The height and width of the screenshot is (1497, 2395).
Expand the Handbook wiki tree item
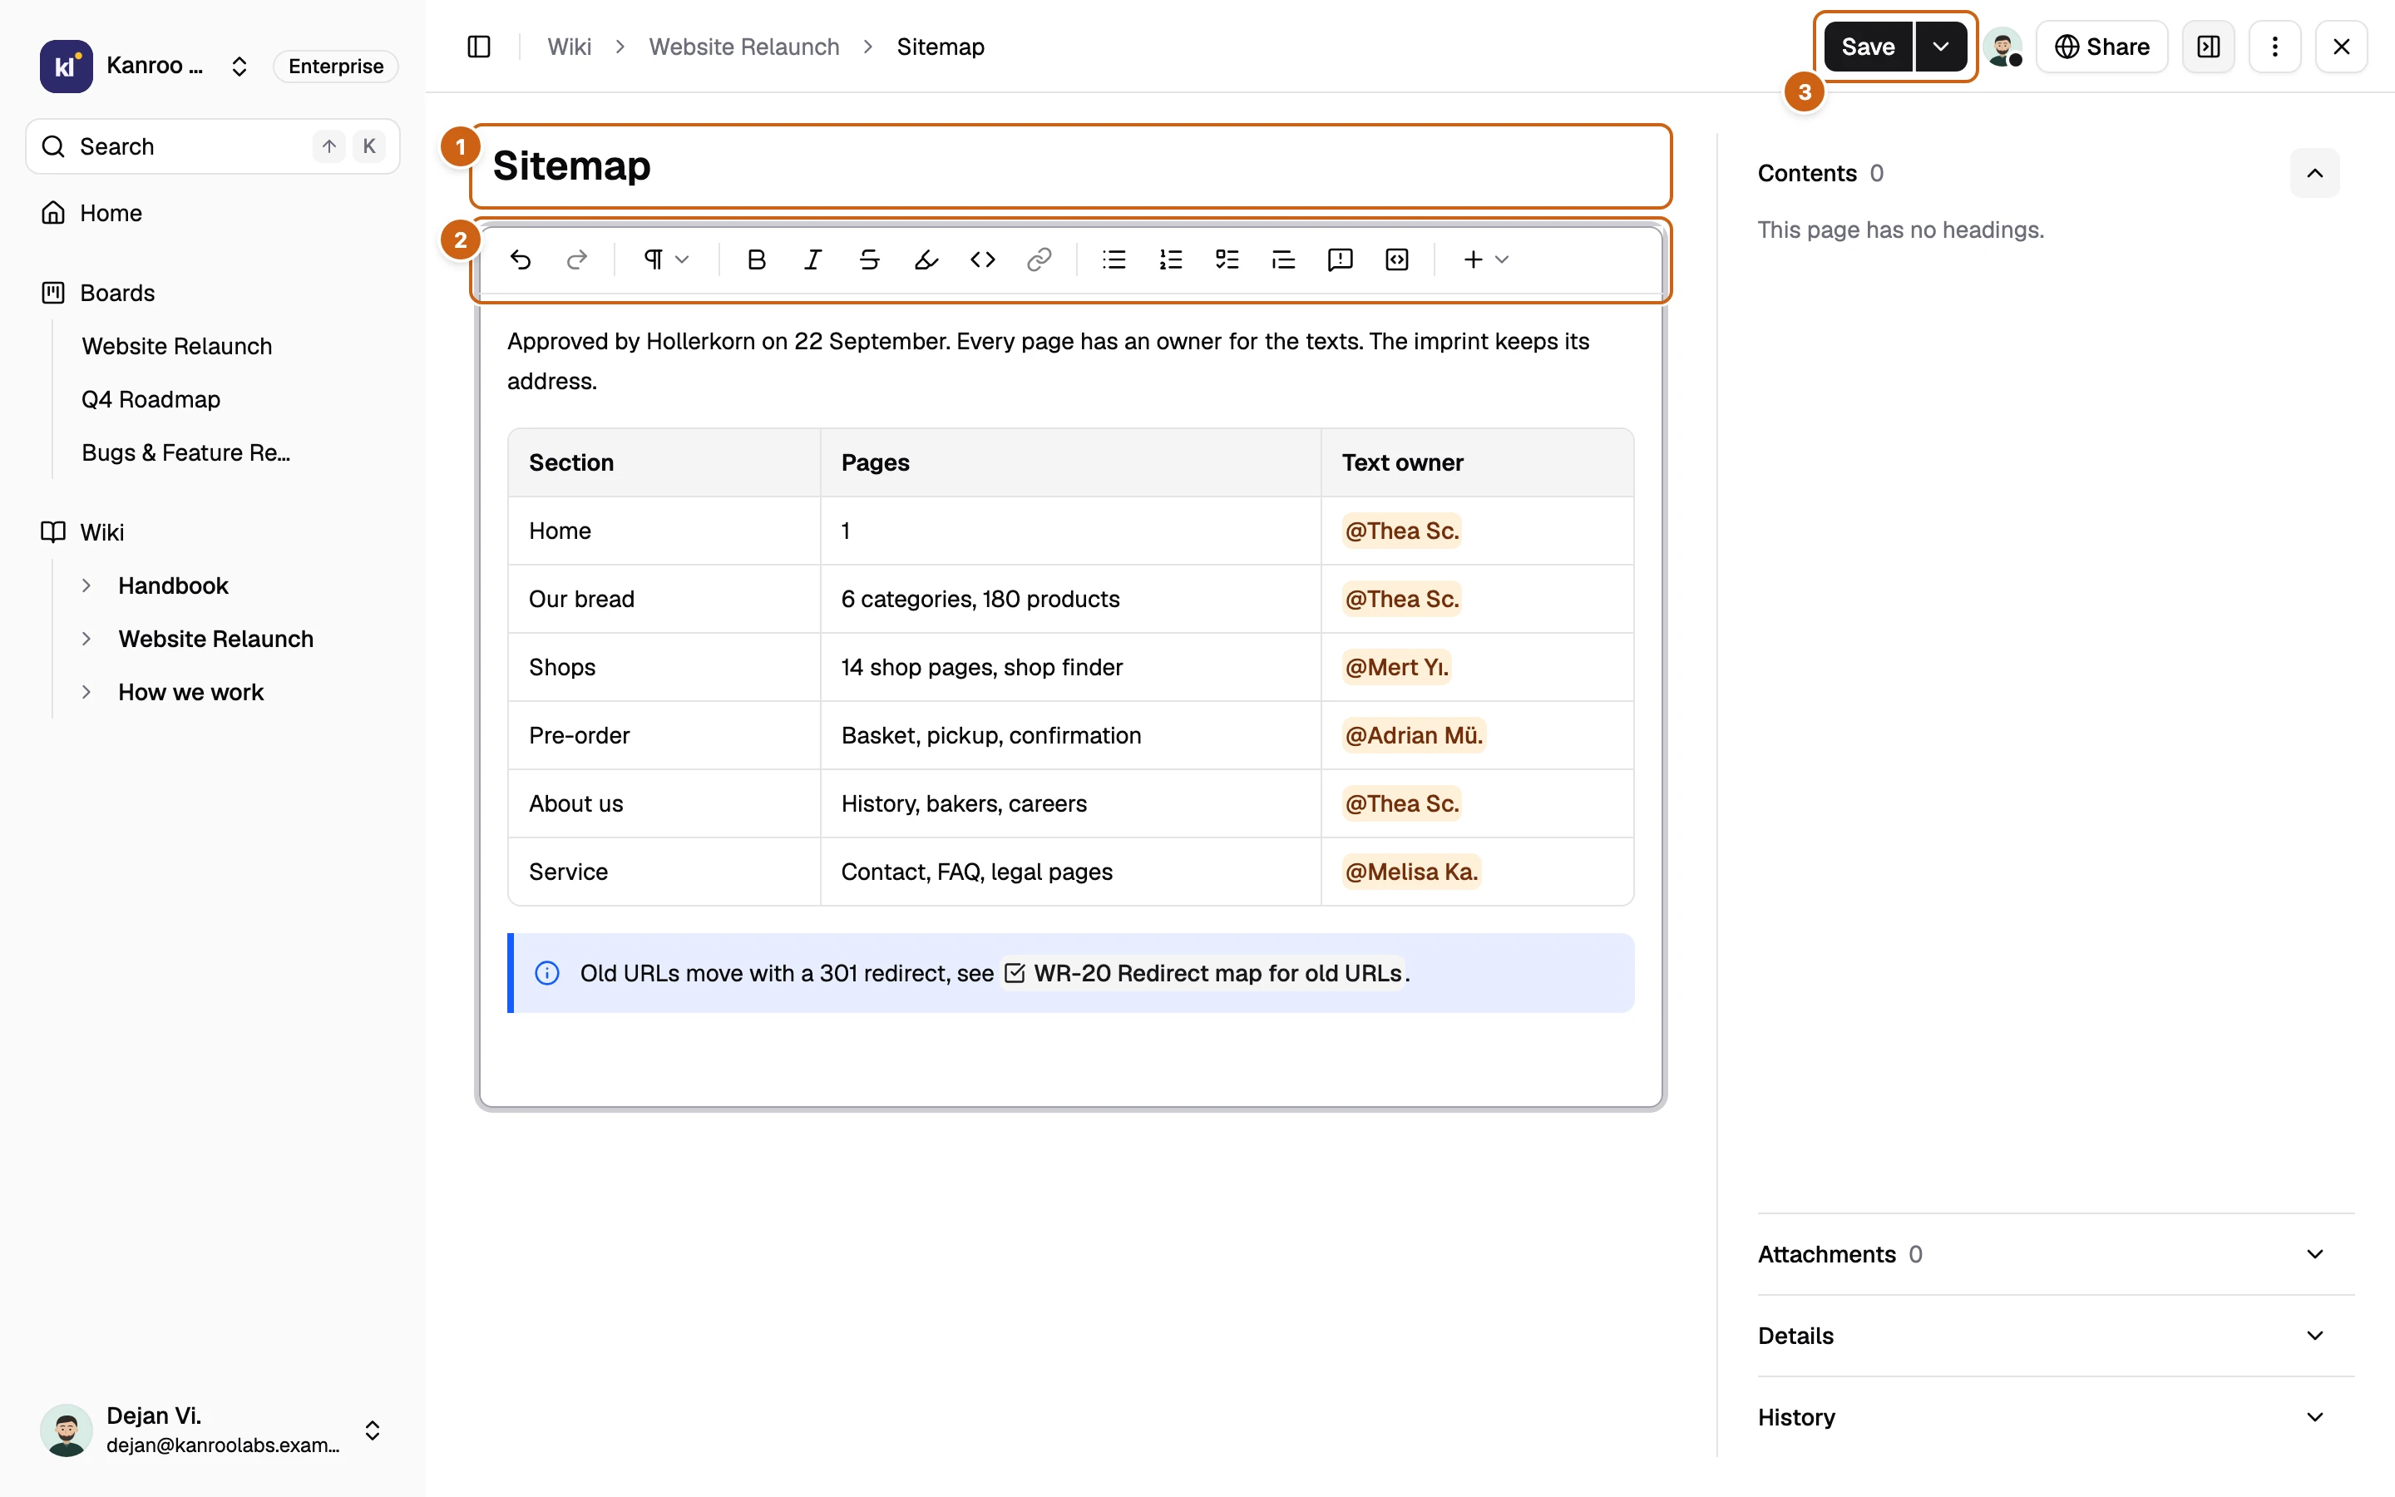pyautogui.click(x=86, y=586)
